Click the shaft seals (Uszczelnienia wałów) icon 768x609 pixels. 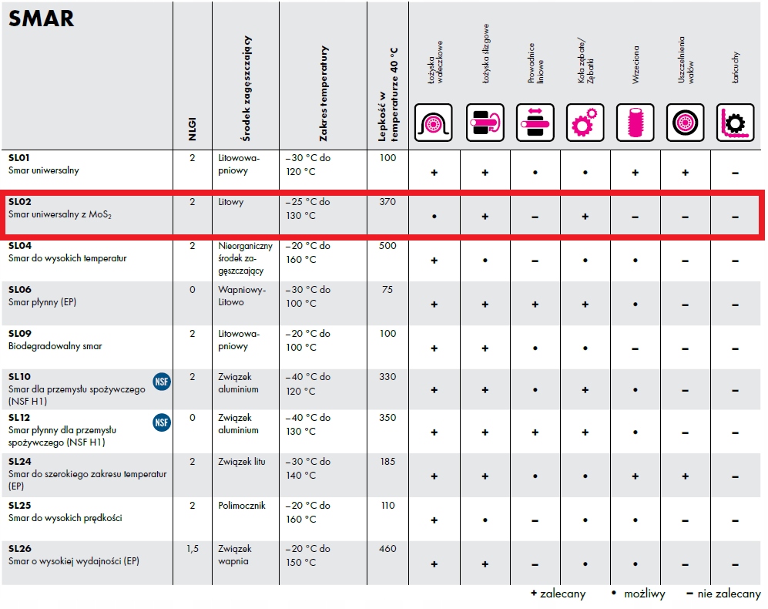(686, 123)
